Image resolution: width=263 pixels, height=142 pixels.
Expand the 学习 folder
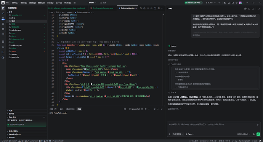(x=27, y=21)
